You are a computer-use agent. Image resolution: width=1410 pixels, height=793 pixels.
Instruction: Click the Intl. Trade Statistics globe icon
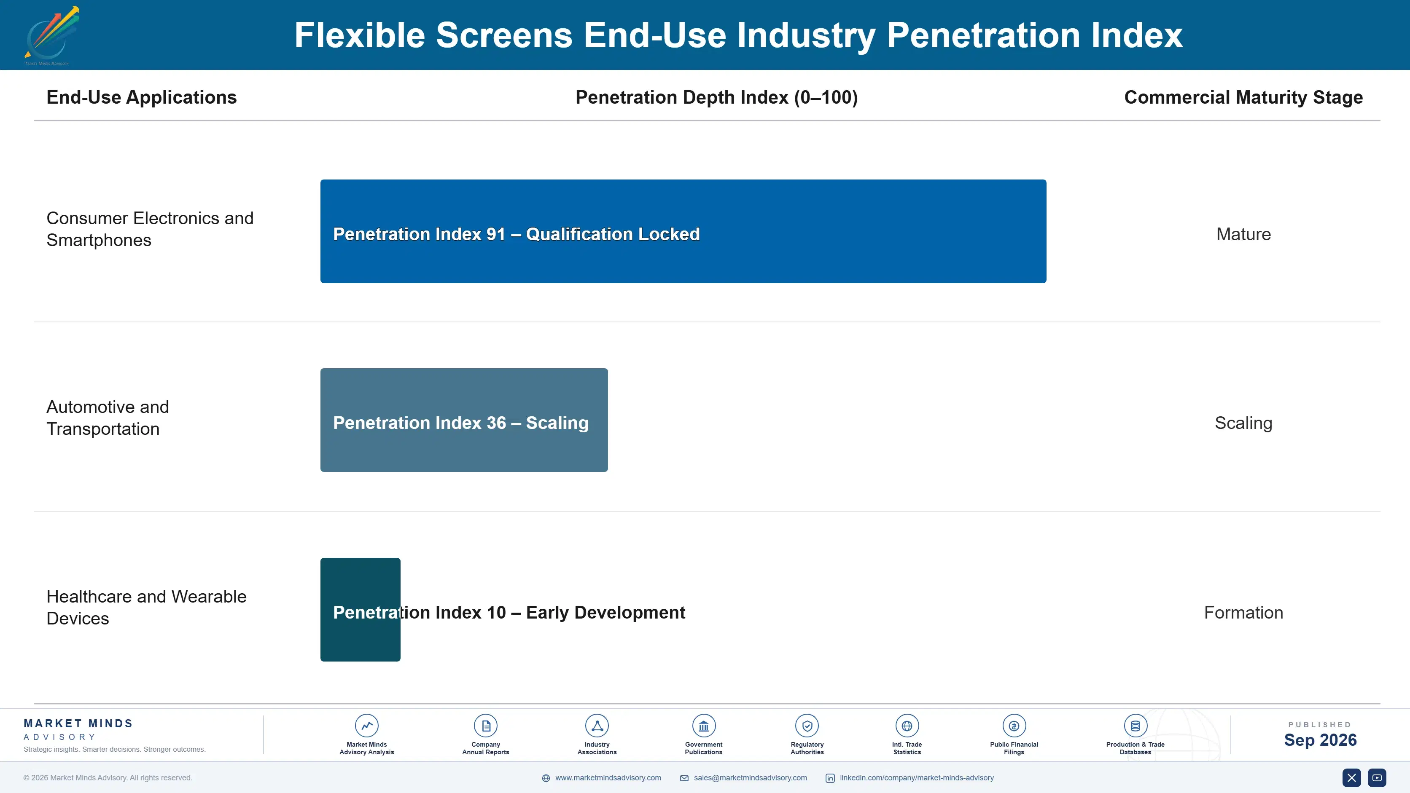click(x=907, y=726)
